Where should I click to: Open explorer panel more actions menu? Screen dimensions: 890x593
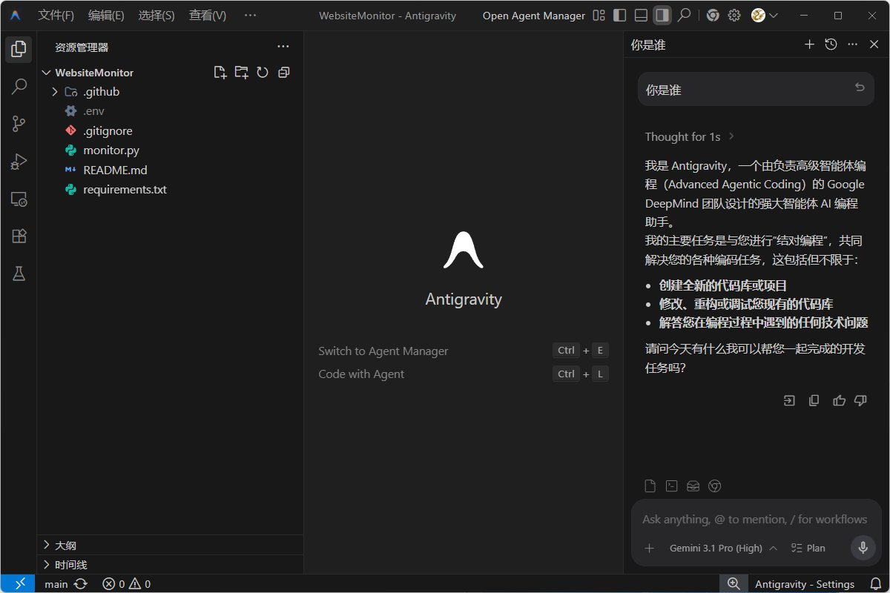(x=283, y=47)
